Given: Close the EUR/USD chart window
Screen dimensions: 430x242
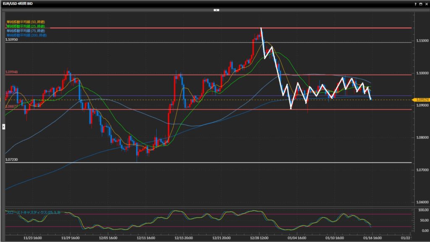Looking at the screenshot, I should pyautogui.click(x=426, y=3).
